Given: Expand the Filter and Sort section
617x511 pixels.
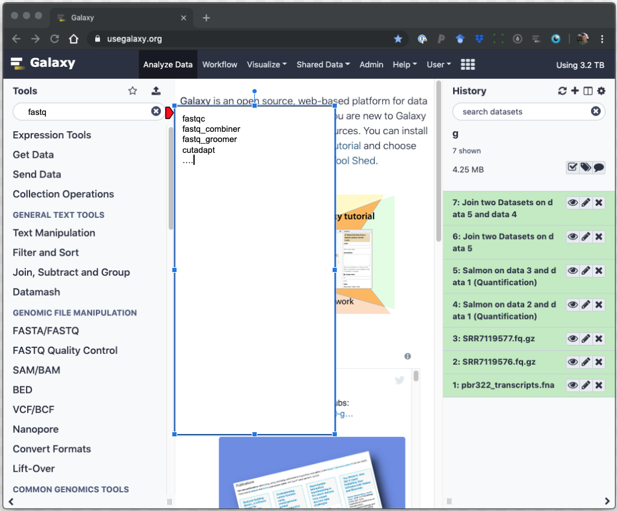Looking at the screenshot, I should (x=46, y=252).
